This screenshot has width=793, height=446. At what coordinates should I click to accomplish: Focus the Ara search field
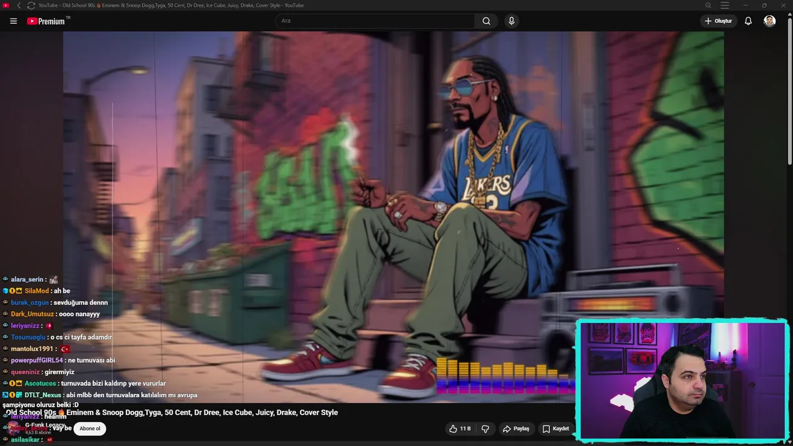pyautogui.click(x=375, y=21)
